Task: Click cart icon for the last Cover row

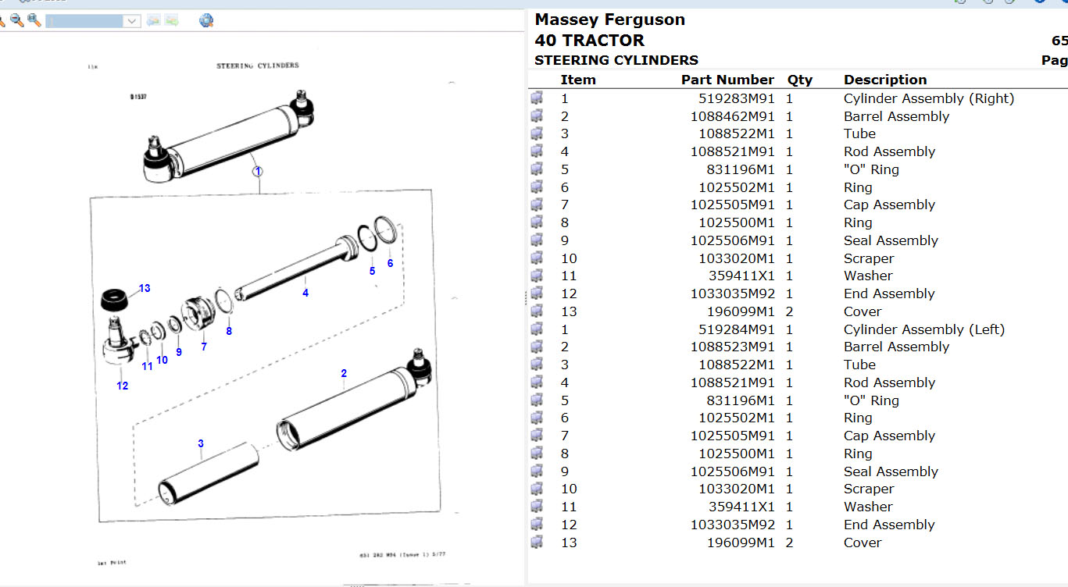Action: click(x=537, y=543)
